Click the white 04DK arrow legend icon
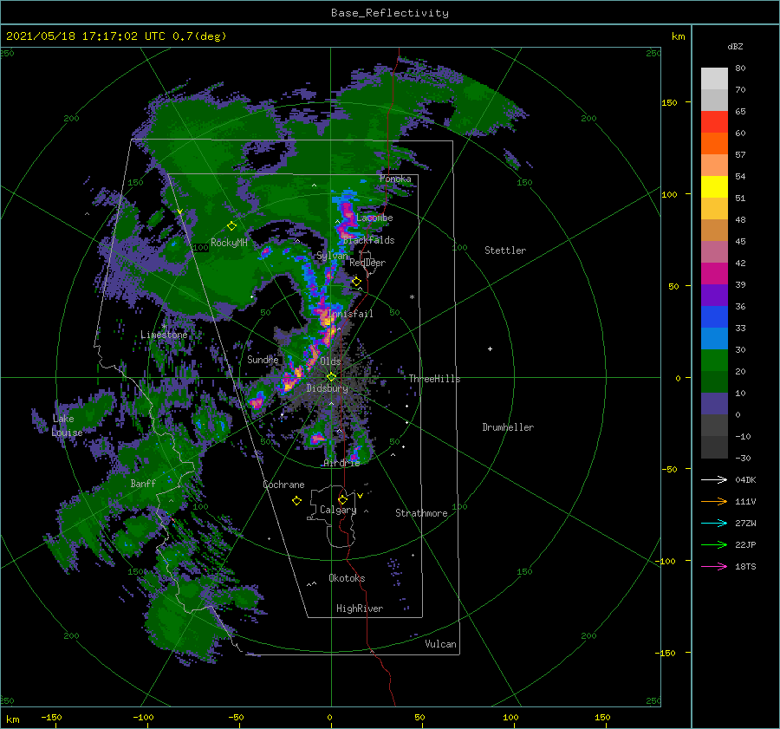780x729 pixels. point(714,479)
